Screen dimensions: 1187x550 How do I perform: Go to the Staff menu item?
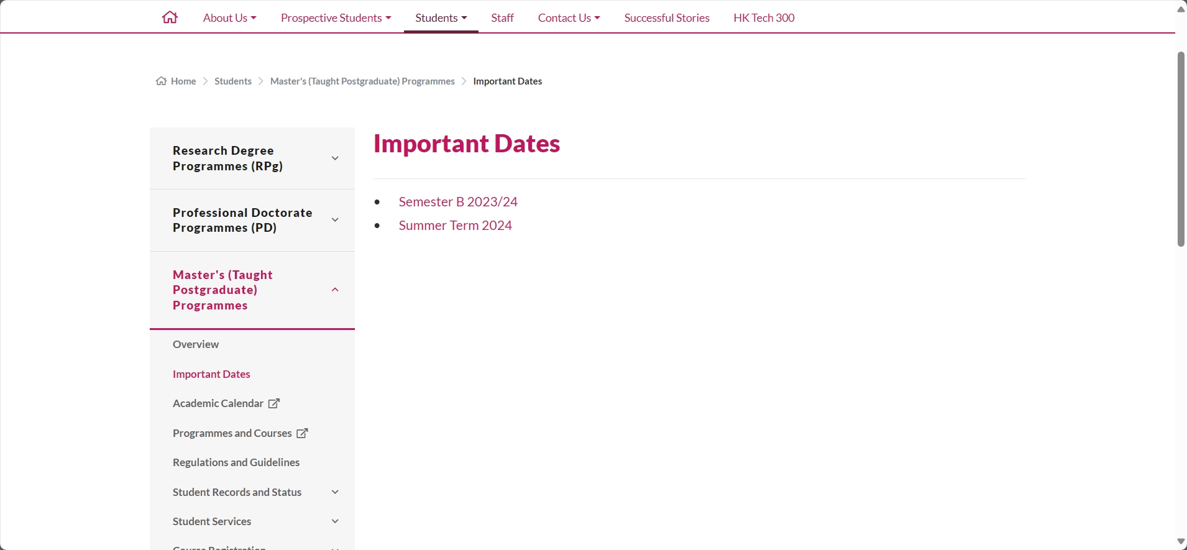[502, 17]
